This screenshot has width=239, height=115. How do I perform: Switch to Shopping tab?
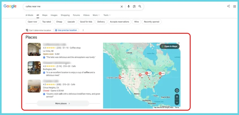pos(65,15)
